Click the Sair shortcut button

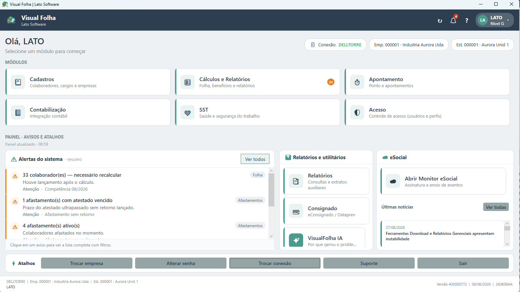tap(463, 263)
